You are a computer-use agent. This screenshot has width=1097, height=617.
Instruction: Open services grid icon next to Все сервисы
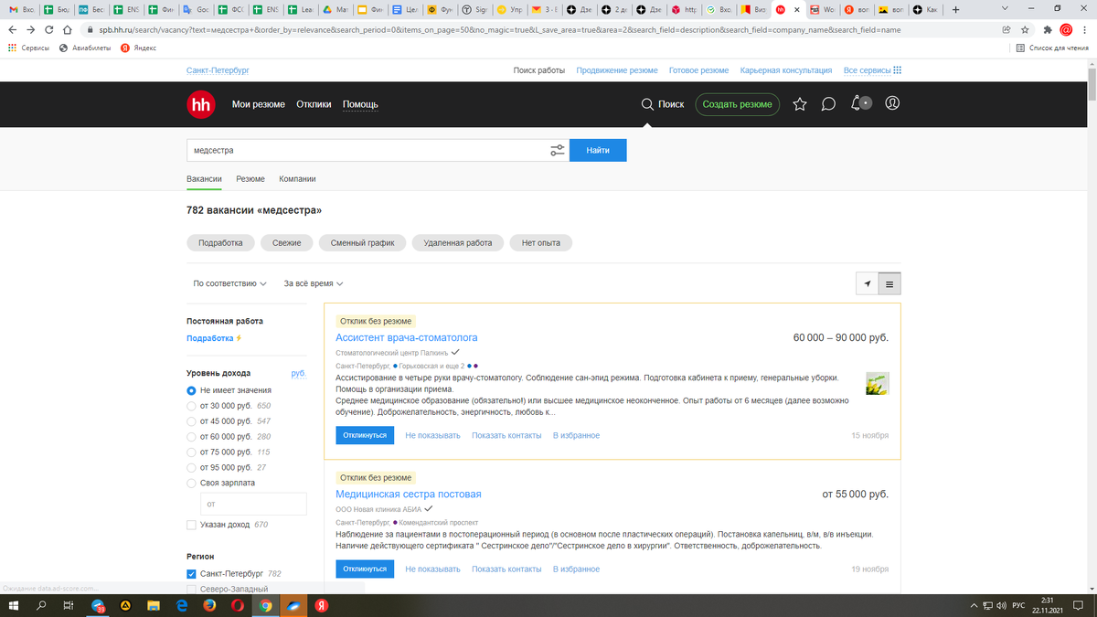(898, 70)
